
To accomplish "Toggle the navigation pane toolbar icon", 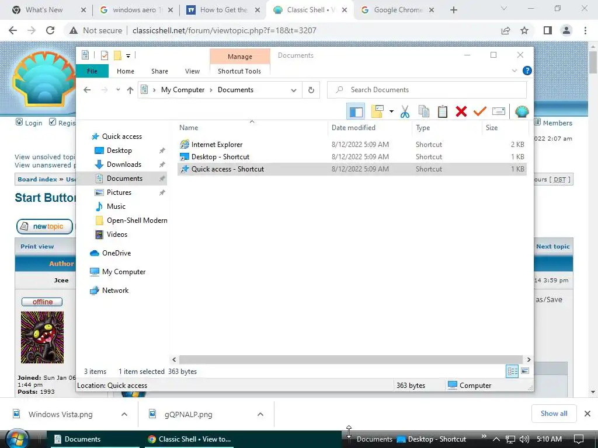I will [x=356, y=111].
